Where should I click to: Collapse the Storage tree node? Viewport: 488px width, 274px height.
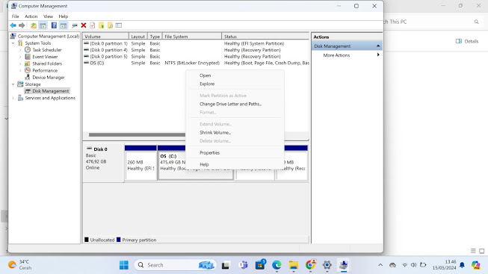click(13, 84)
